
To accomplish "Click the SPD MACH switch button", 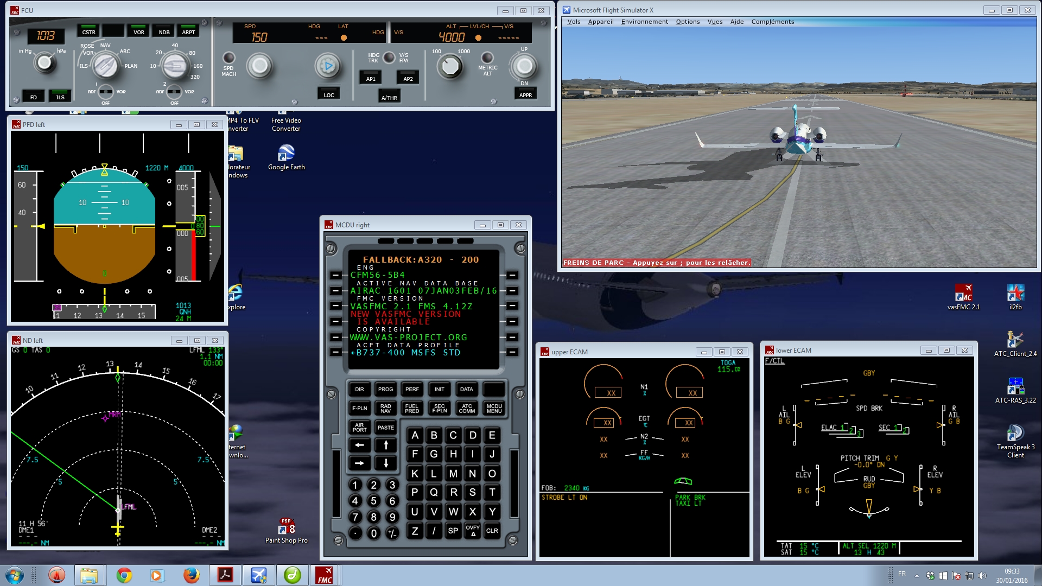I will pyautogui.click(x=229, y=58).
